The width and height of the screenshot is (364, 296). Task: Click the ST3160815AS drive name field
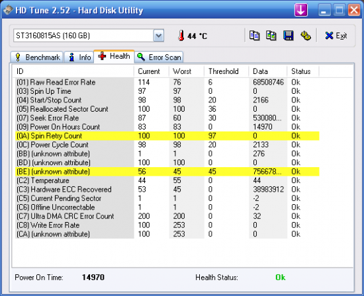pos(83,36)
